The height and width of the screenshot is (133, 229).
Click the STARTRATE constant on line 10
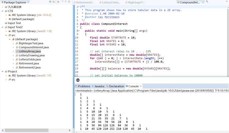click(119, 38)
